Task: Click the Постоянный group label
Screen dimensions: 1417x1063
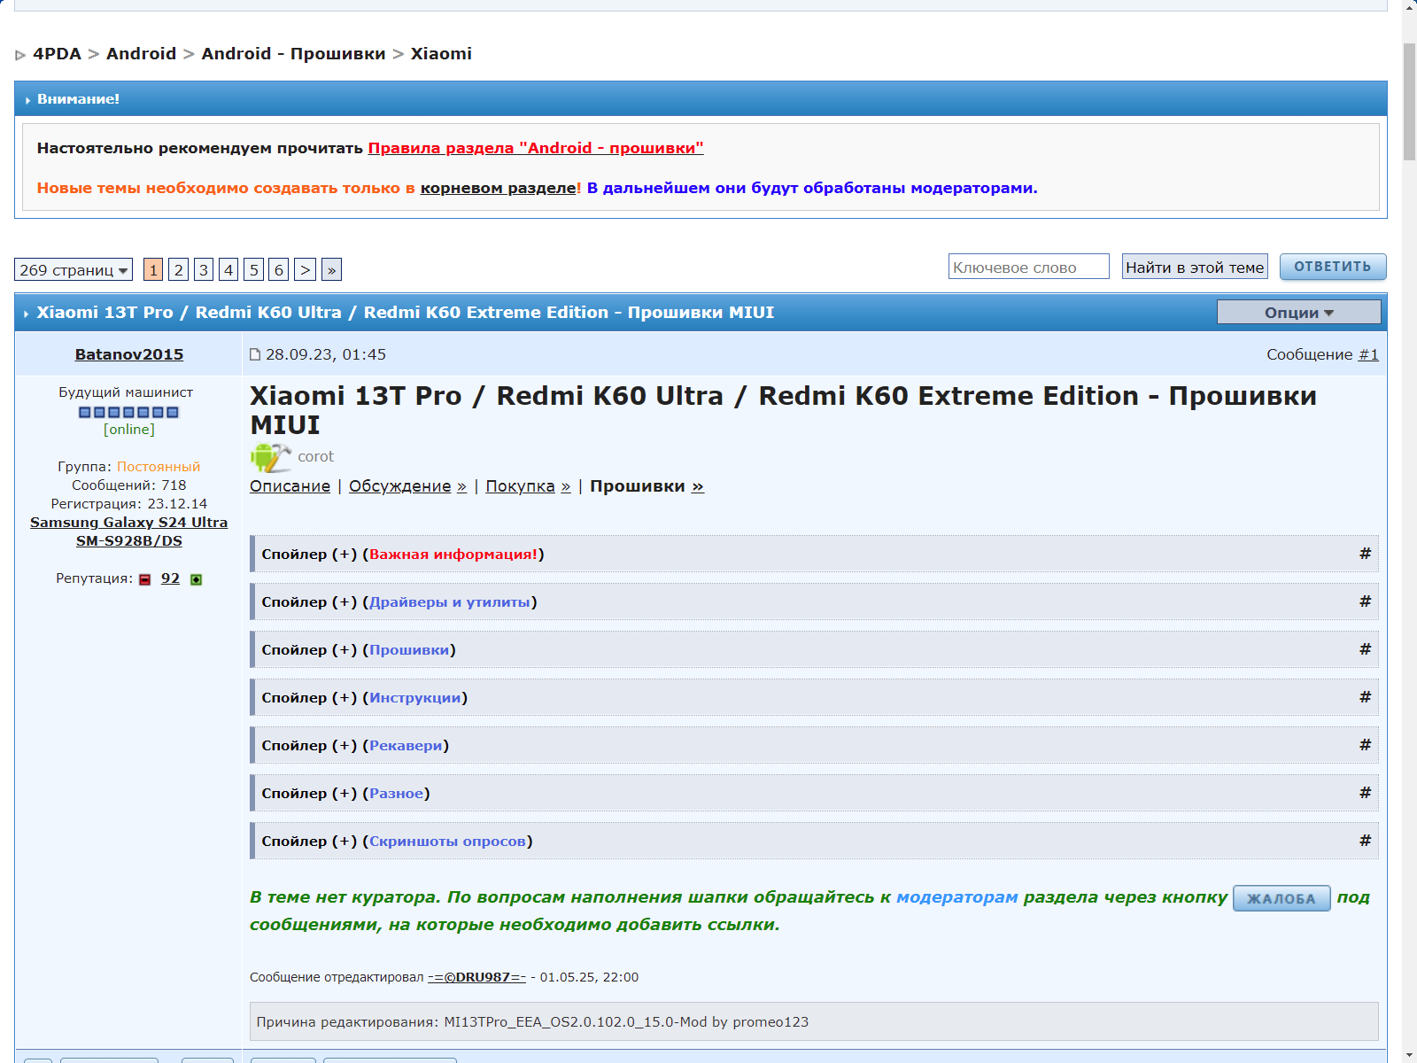Action: click(x=159, y=467)
